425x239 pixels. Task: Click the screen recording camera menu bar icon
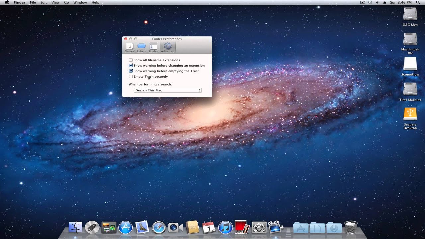tap(363, 2)
